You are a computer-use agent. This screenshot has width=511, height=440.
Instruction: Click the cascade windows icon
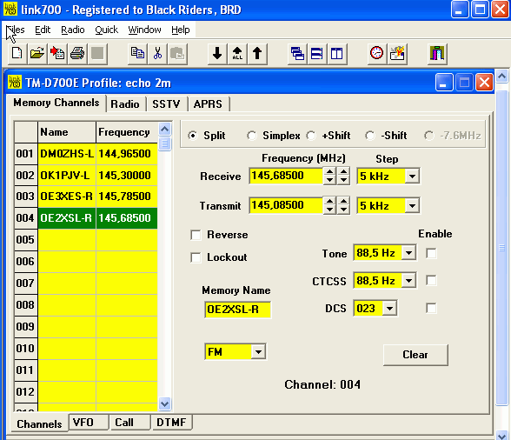click(297, 54)
